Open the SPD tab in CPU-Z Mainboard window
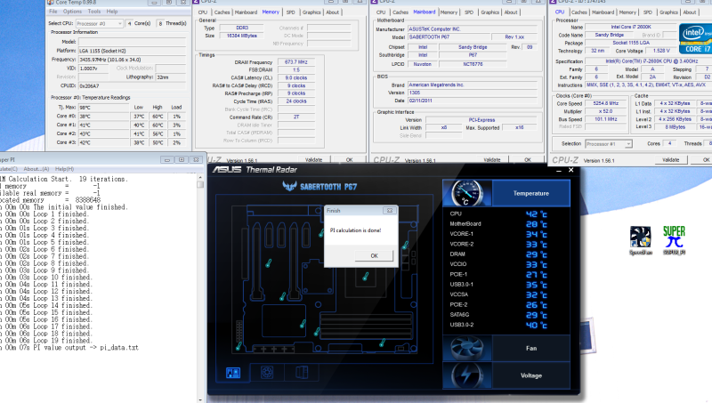The image size is (712, 403). point(469,12)
